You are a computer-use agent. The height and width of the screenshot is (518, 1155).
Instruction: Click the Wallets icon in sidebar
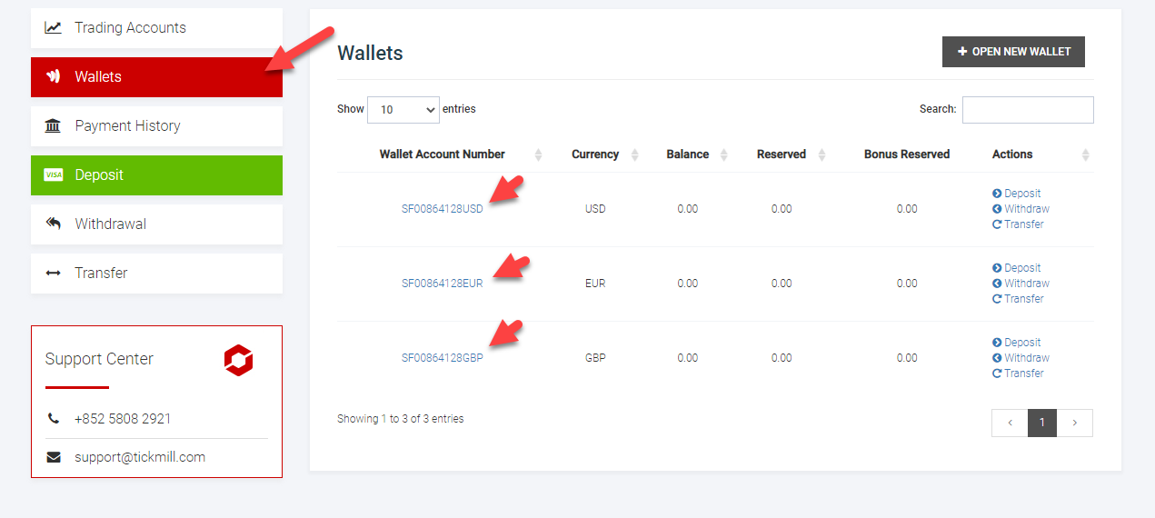tap(54, 77)
